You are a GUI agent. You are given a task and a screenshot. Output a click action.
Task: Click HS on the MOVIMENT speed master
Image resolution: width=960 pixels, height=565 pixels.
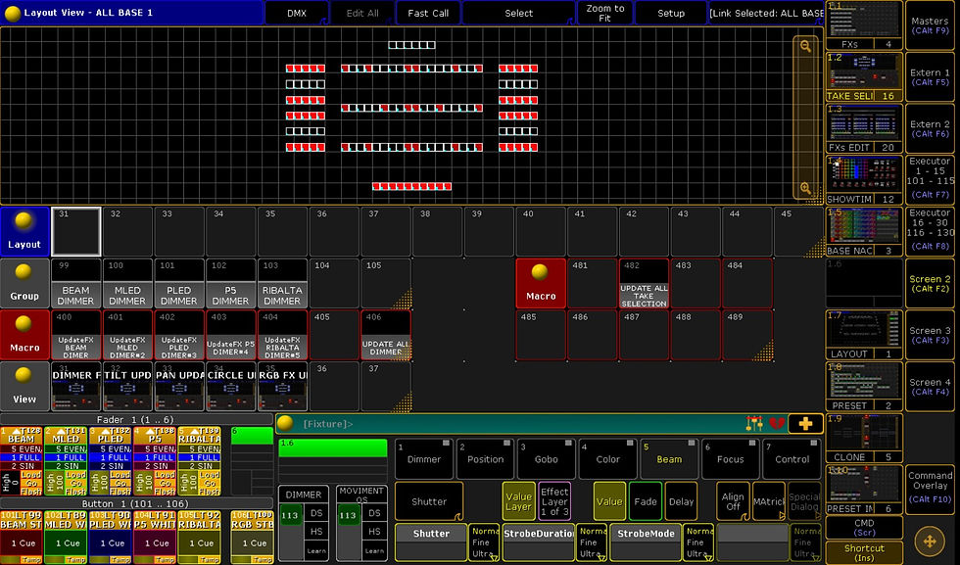(374, 532)
